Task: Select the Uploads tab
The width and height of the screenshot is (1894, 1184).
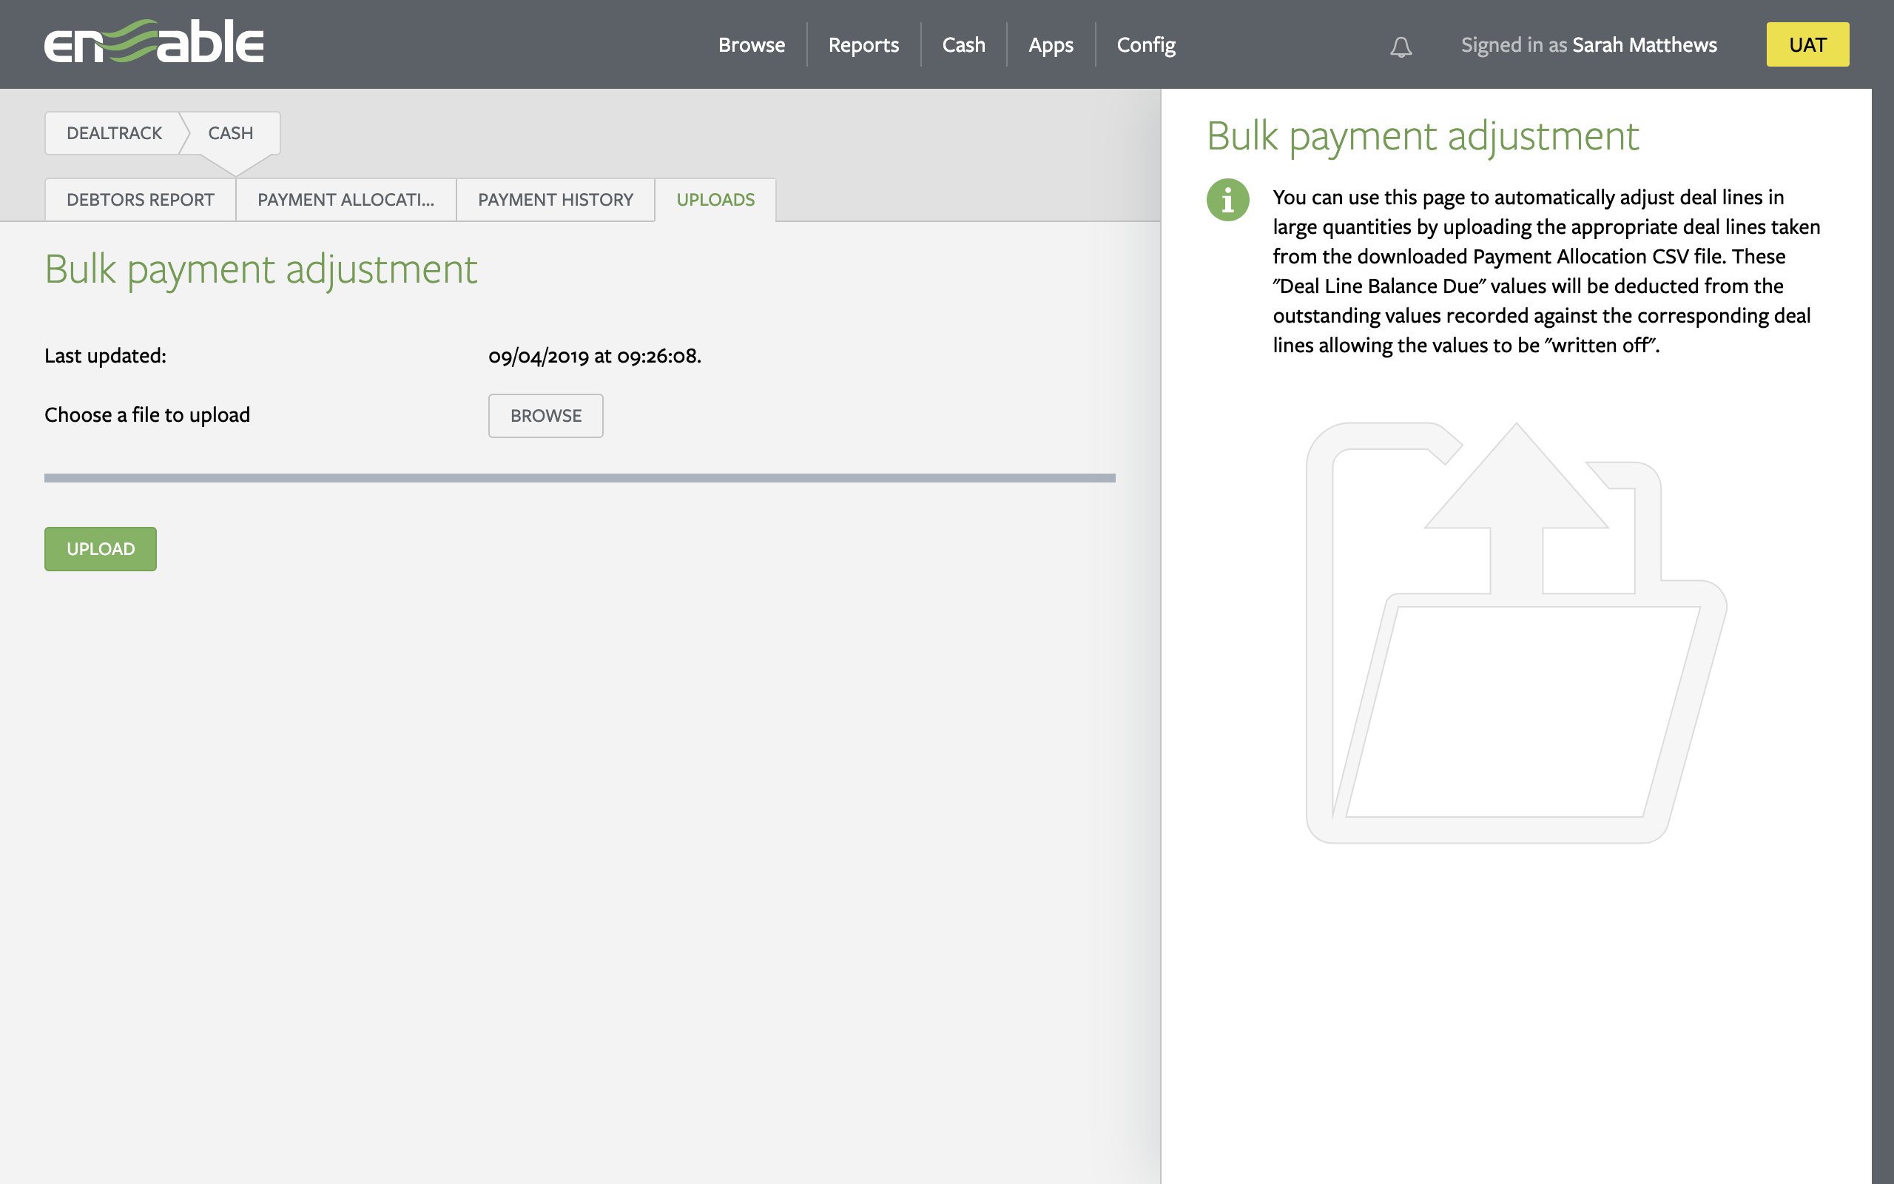Action: click(715, 200)
